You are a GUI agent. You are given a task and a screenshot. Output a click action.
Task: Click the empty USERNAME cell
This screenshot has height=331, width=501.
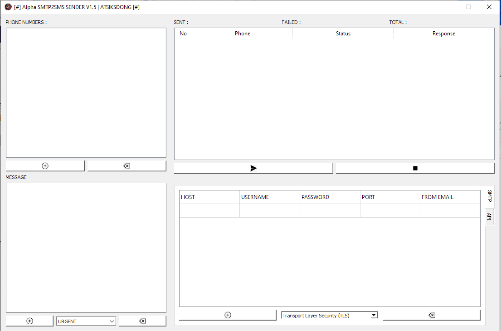(270, 211)
